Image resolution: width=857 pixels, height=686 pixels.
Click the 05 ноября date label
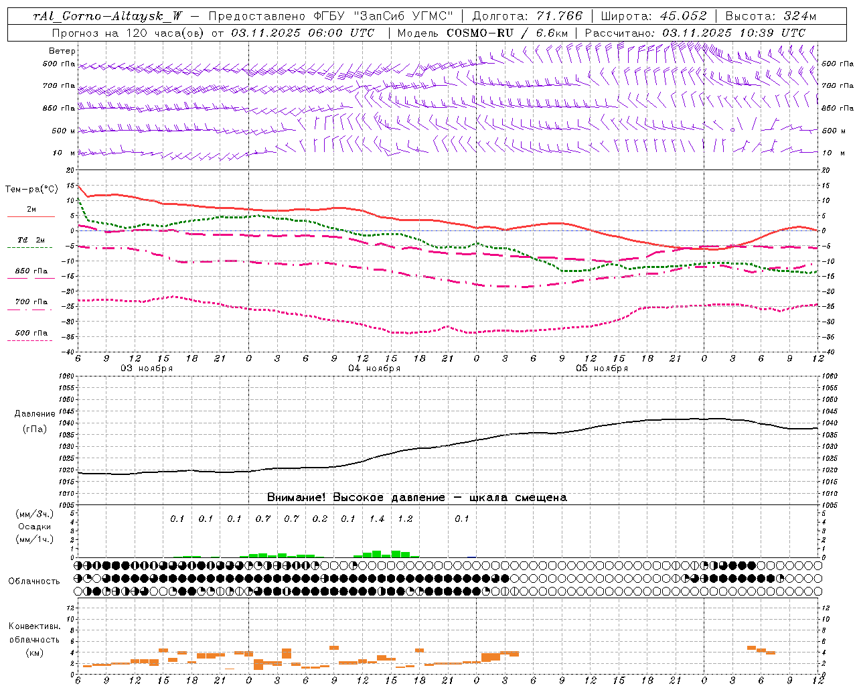pos(602,368)
